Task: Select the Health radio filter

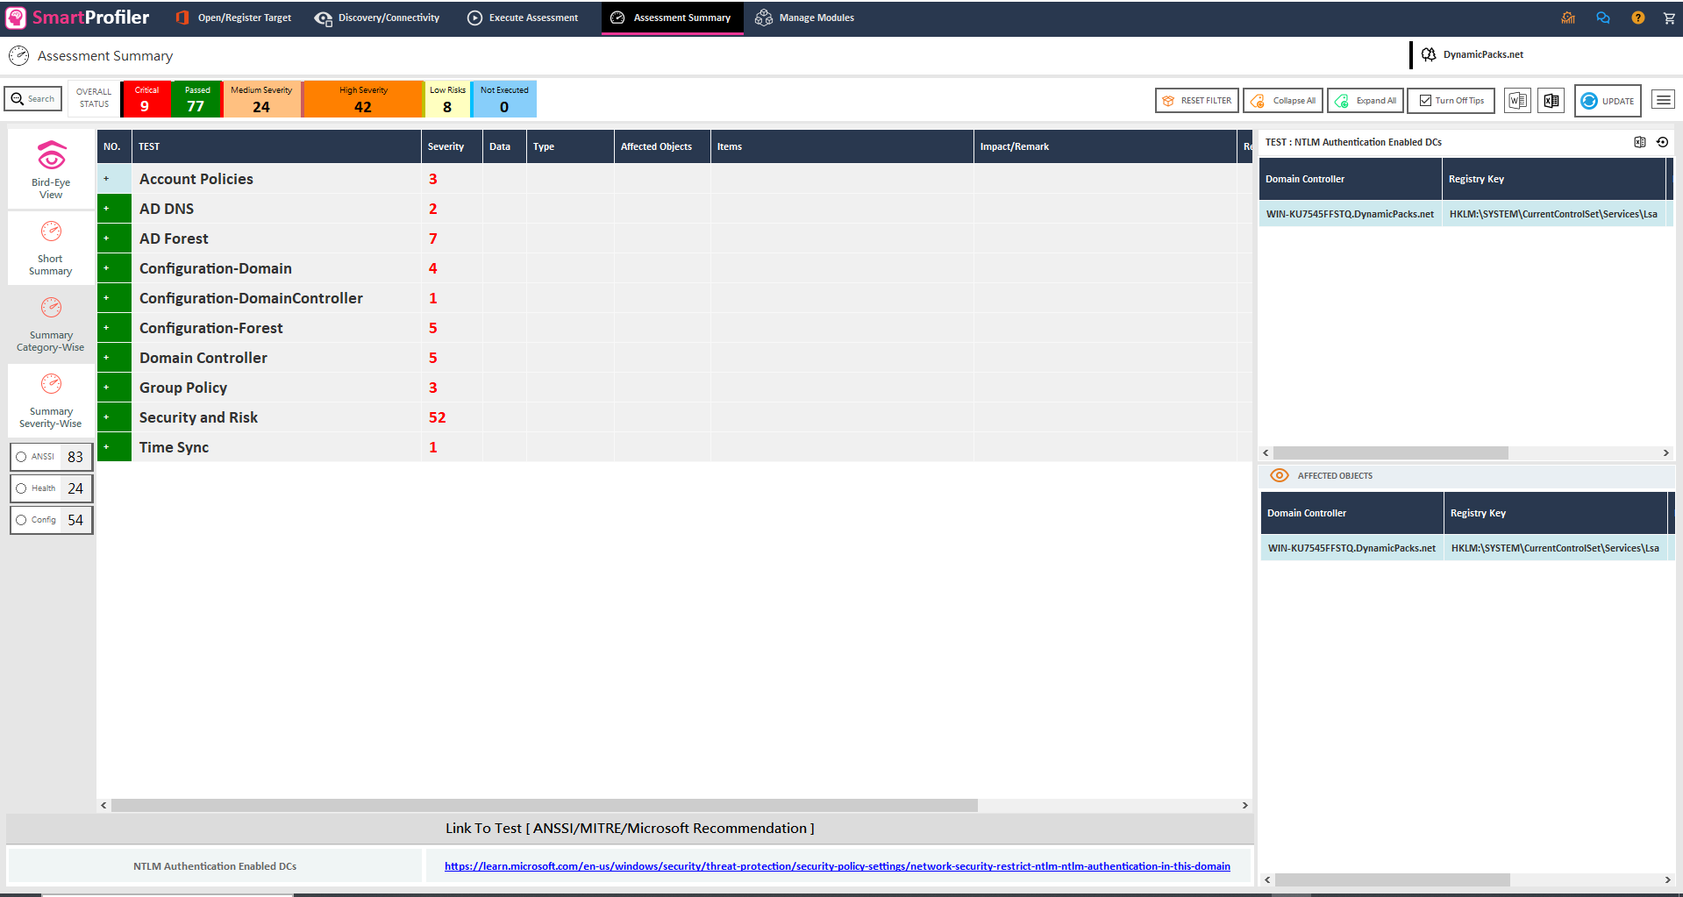Action: click(x=21, y=488)
